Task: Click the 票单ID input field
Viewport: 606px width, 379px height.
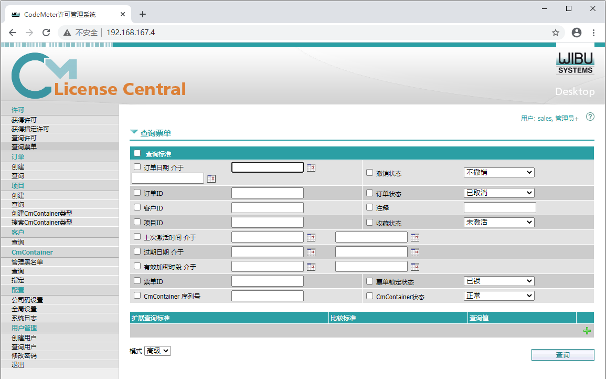Action: (x=268, y=281)
